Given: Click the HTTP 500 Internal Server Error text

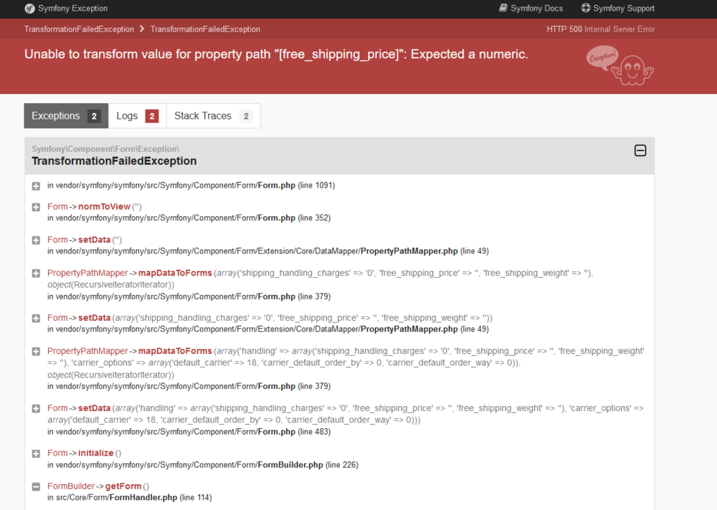Looking at the screenshot, I should click(599, 29).
